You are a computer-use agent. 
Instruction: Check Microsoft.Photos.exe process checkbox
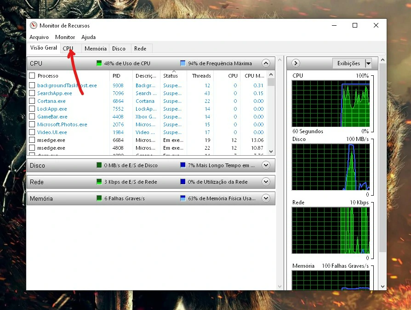pyautogui.click(x=32, y=124)
